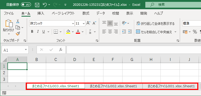Select sheet tab まとめるファイル001.xlsx.Sheet1
The height and width of the screenshot is (96, 201).
coord(171,86)
